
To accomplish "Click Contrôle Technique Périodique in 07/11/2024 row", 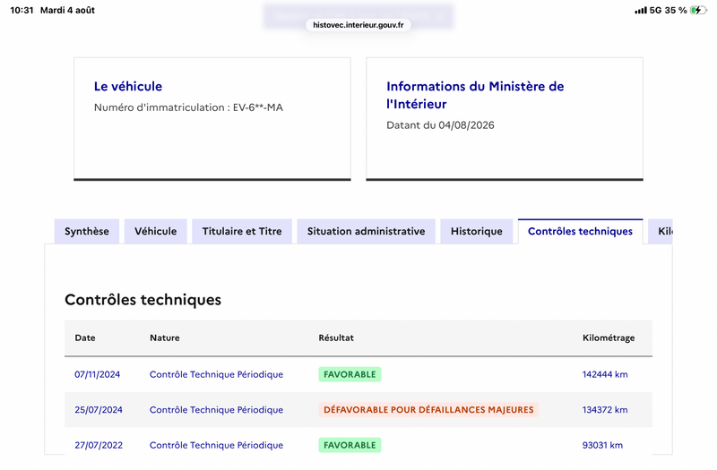I will (x=216, y=374).
